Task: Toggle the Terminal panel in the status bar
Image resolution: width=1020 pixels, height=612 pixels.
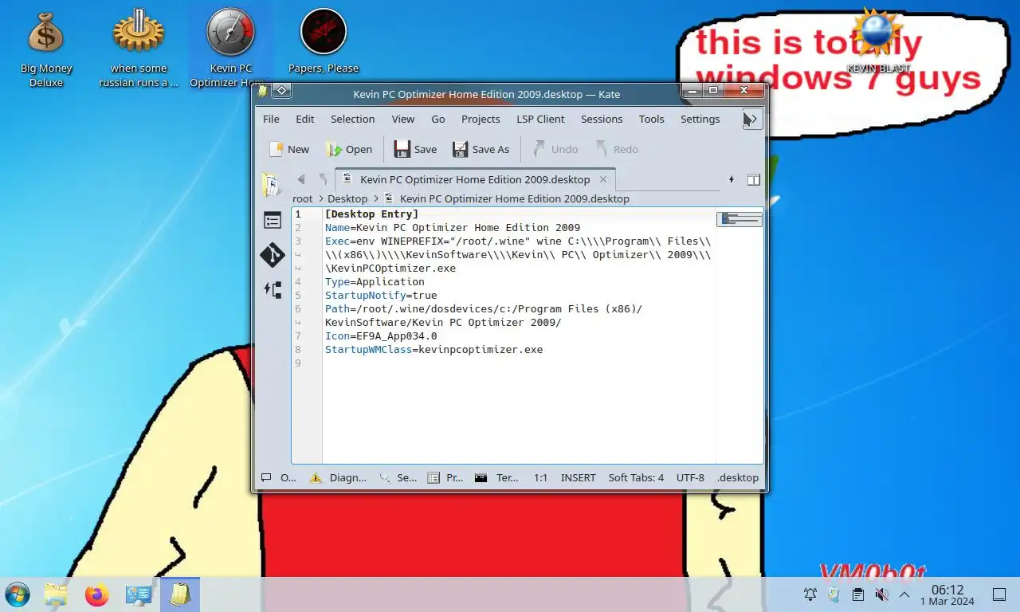Action: click(x=496, y=477)
